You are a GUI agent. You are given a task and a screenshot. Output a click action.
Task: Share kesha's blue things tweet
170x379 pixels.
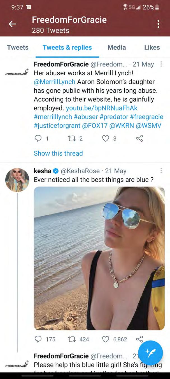click(139, 339)
